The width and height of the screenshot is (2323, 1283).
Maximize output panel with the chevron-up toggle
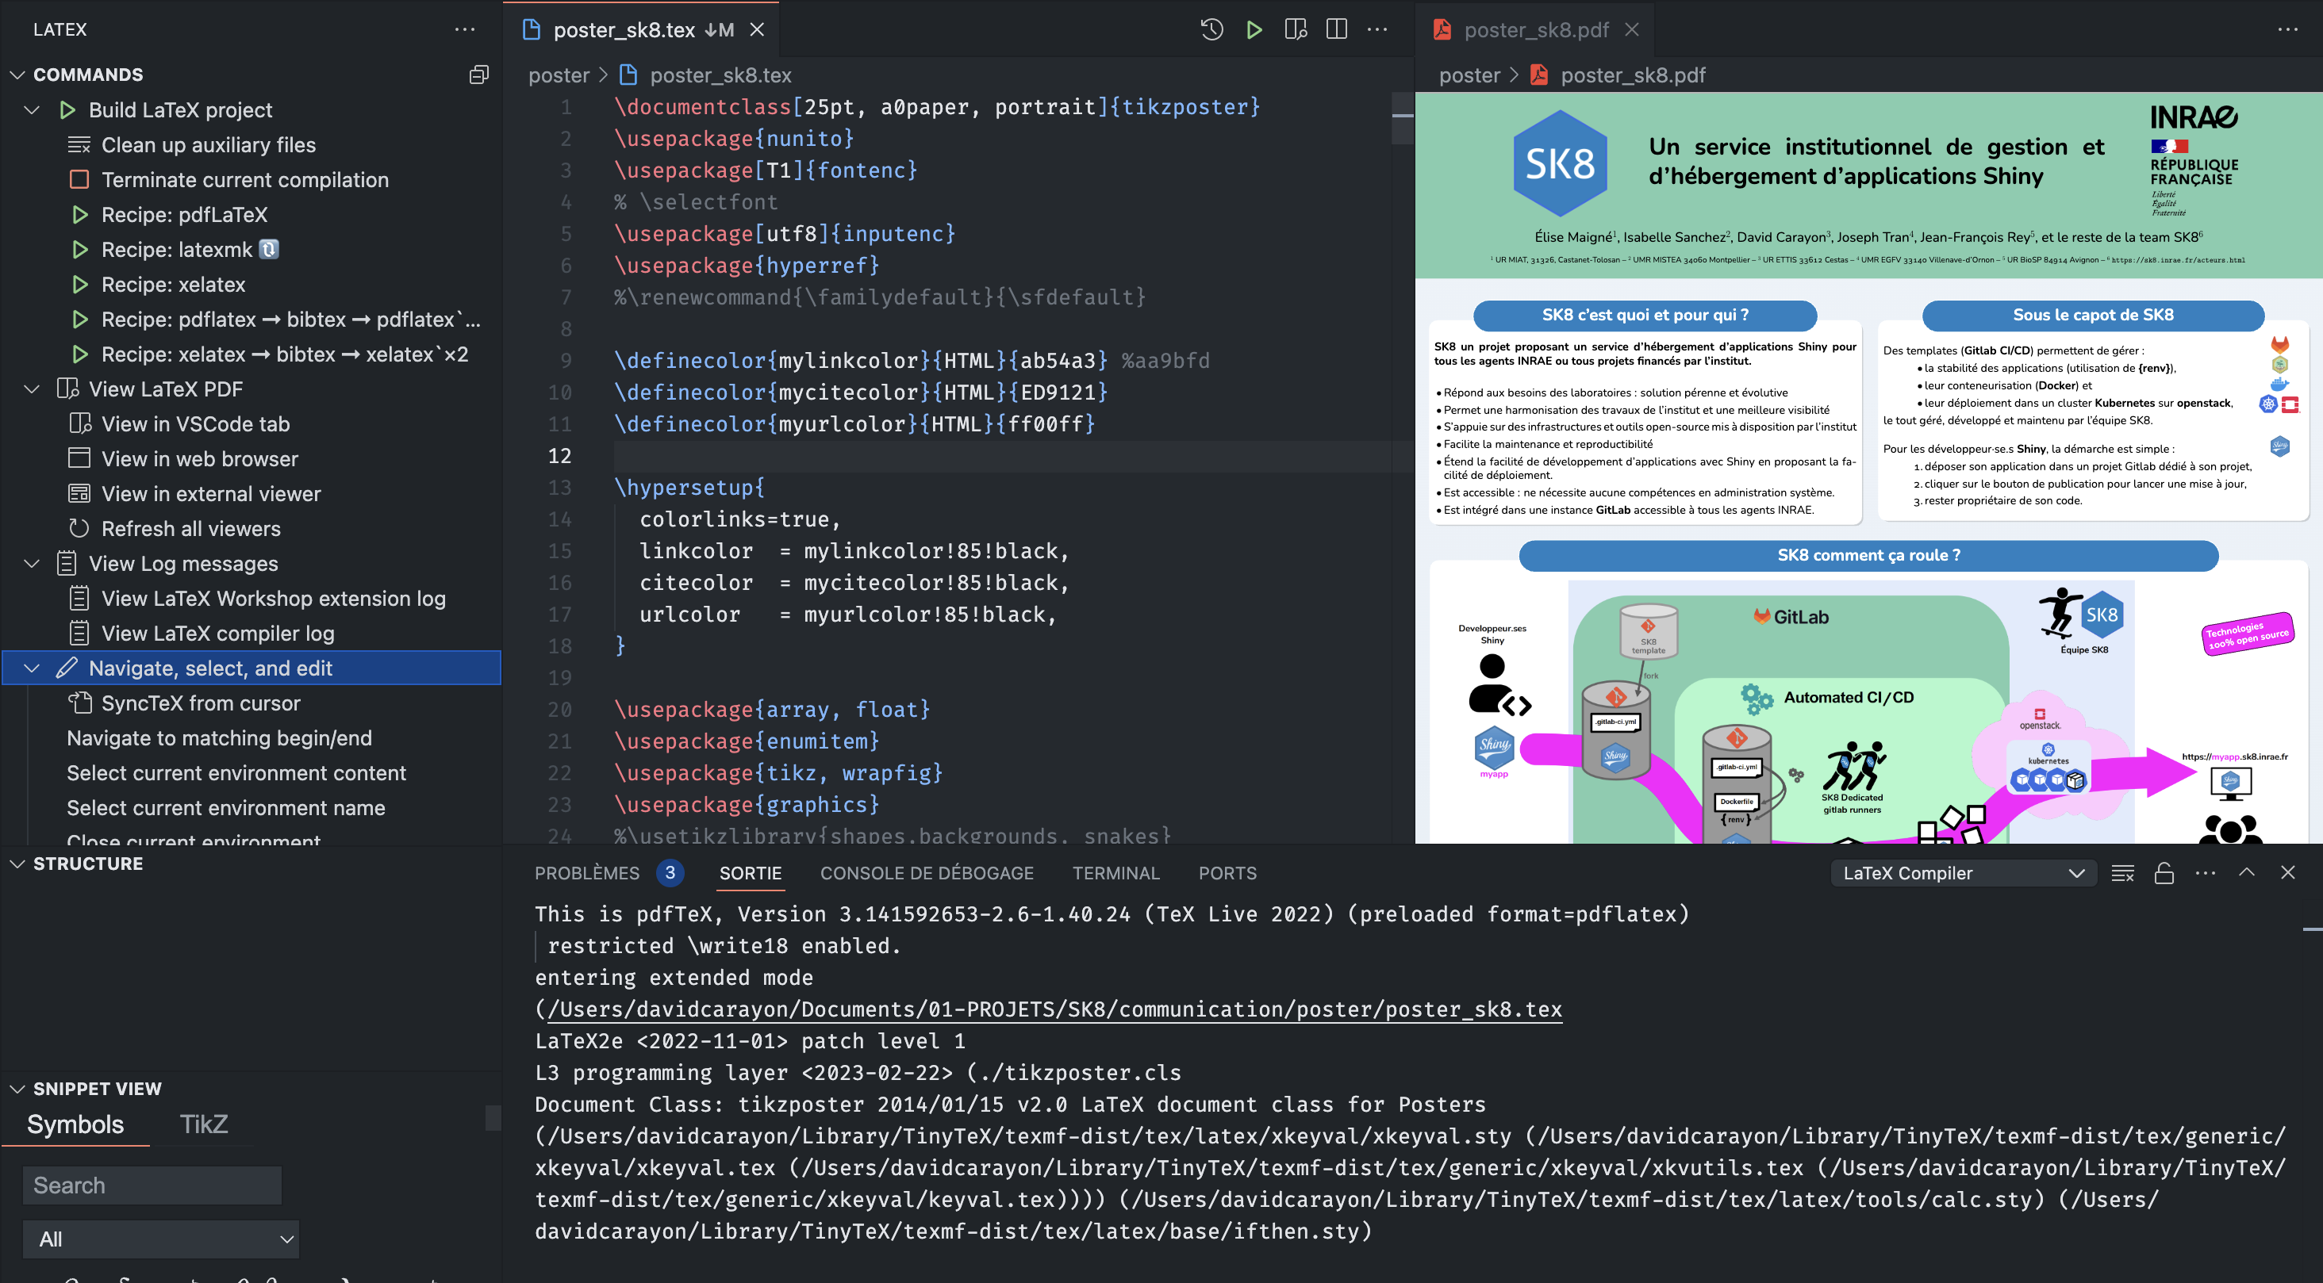tap(2246, 873)
